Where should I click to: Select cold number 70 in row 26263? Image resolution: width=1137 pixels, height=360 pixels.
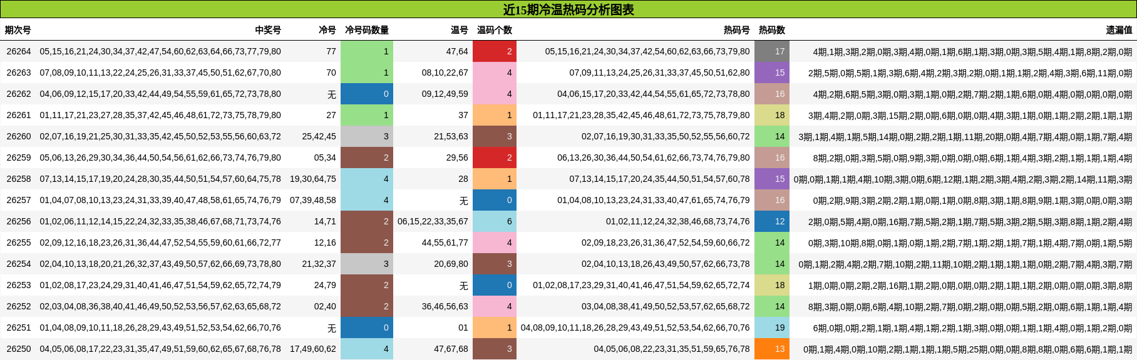(331, 72)
